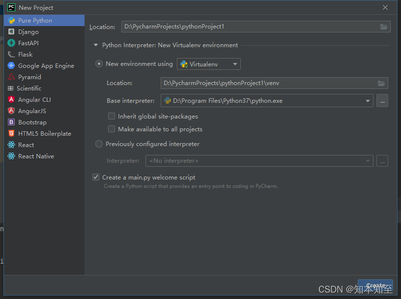Select Pure Python project type
401x299 pixels.
[35, 21]
